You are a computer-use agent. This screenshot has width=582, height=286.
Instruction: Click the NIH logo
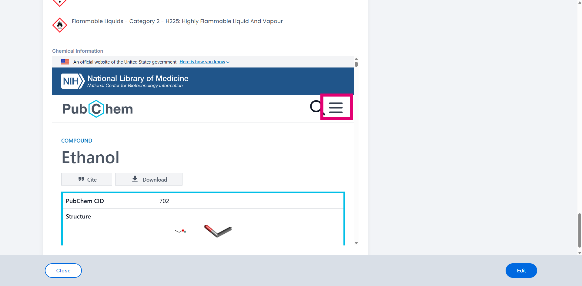73,81
